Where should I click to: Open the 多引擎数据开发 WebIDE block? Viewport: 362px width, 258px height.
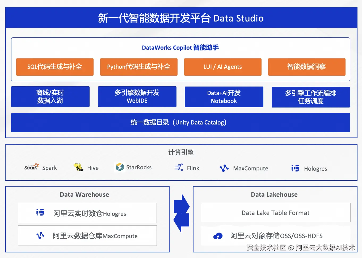137,97
